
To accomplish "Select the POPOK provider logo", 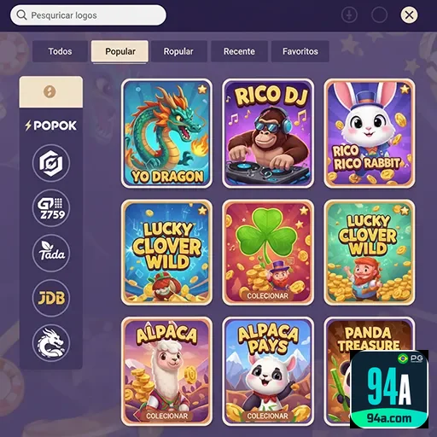I will [x=51, y=125].
